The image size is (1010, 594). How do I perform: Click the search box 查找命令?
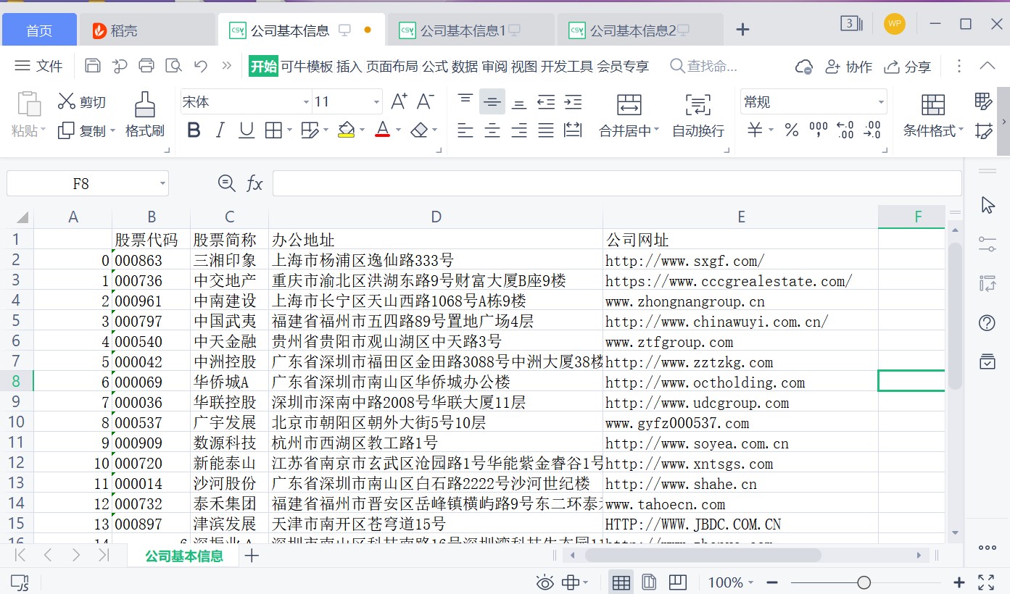(x=704, y=67)
